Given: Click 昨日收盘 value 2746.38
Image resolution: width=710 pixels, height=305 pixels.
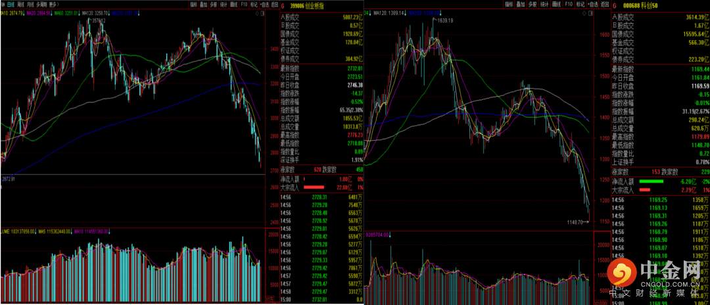Looking at the screenshot, I should coord(355,85).
